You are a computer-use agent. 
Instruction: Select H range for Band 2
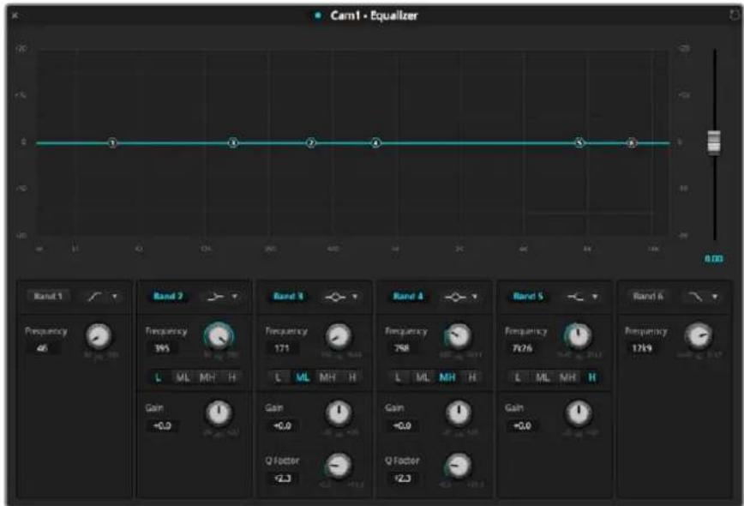[x=232, y=377]
